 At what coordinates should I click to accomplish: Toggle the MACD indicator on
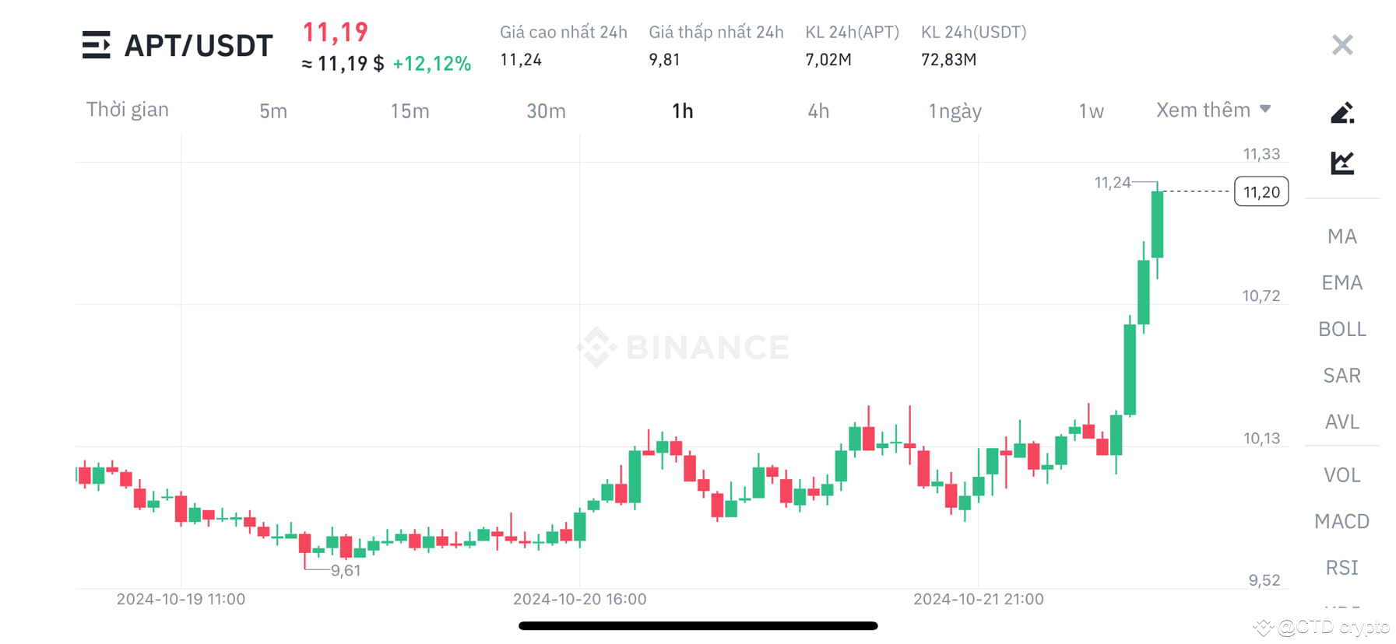[1341, 521]
